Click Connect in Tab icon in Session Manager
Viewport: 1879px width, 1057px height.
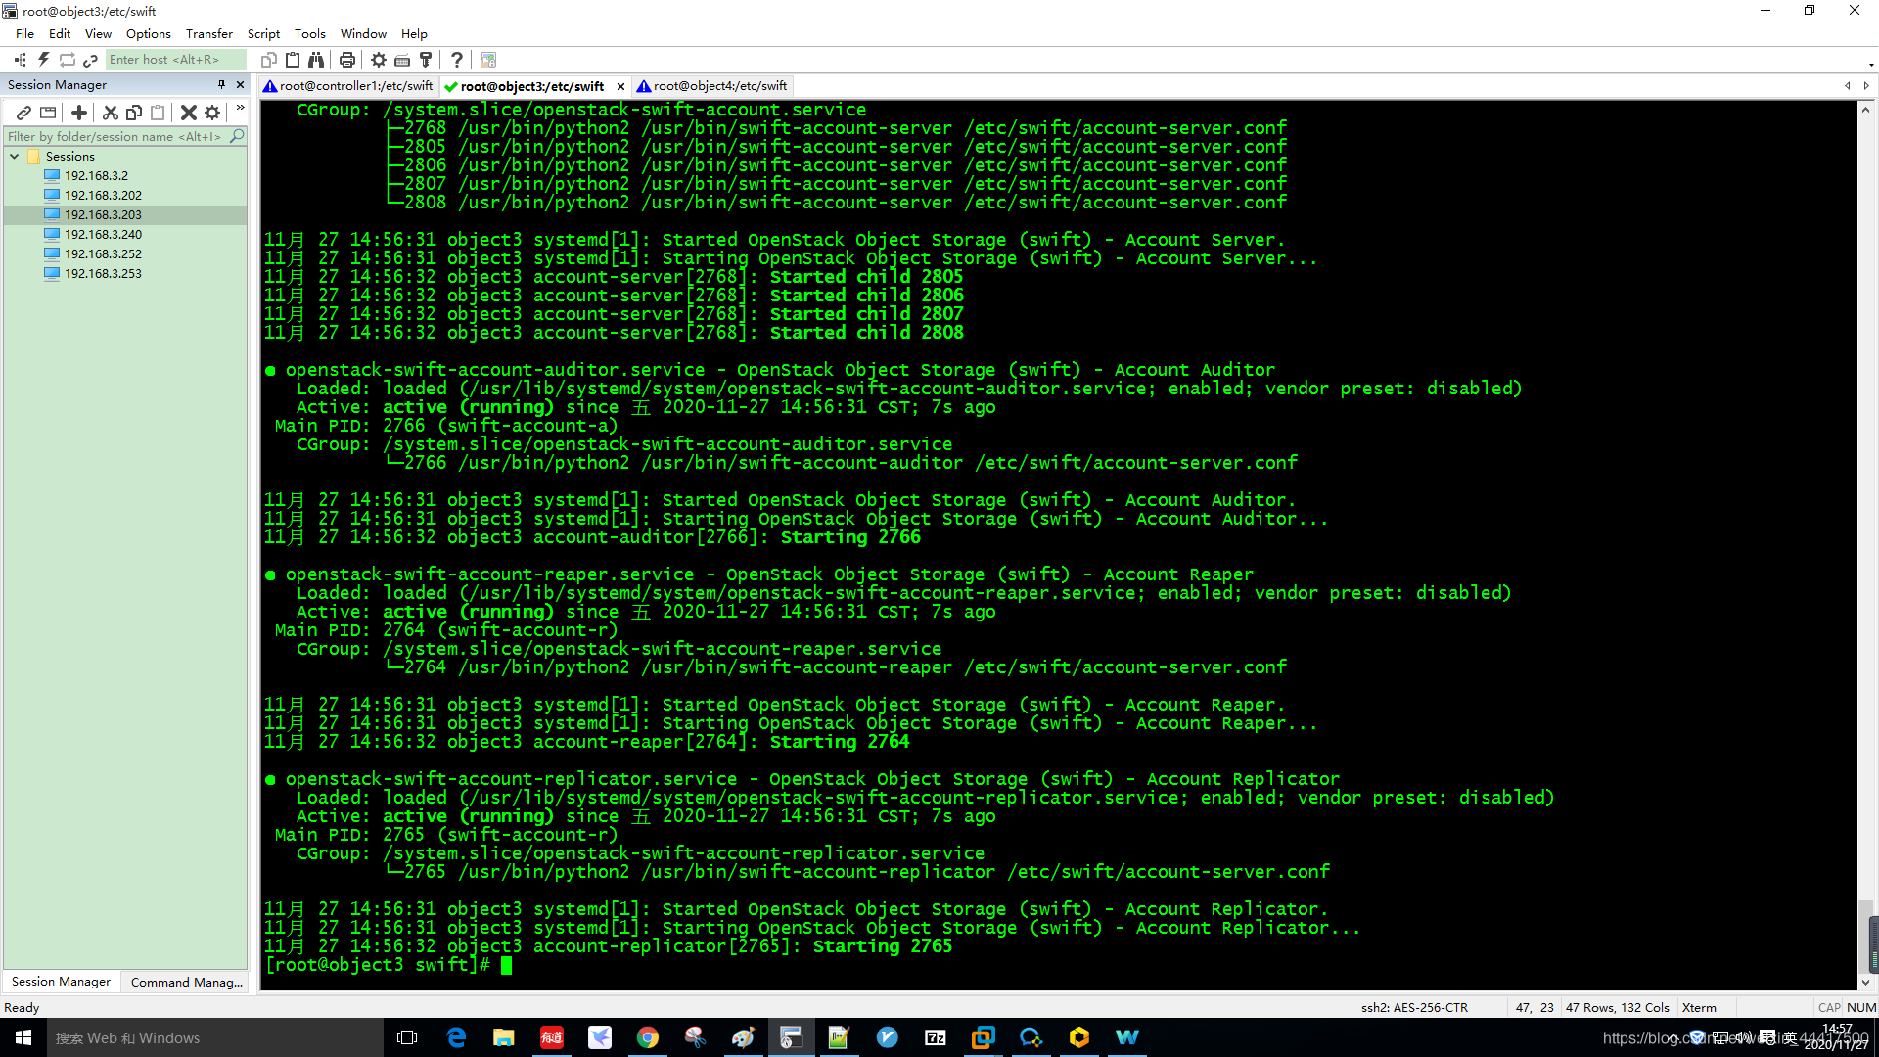coord(48,113)
